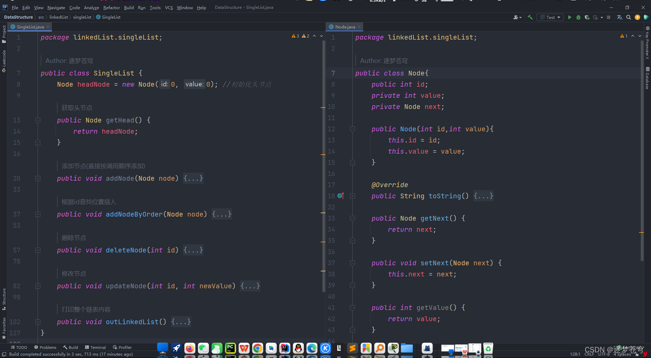
Task: Open Key Promoter X side panel
Action: (x=648, y=42)
